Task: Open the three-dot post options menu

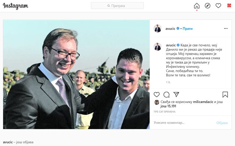Action: tap(226, 28)
